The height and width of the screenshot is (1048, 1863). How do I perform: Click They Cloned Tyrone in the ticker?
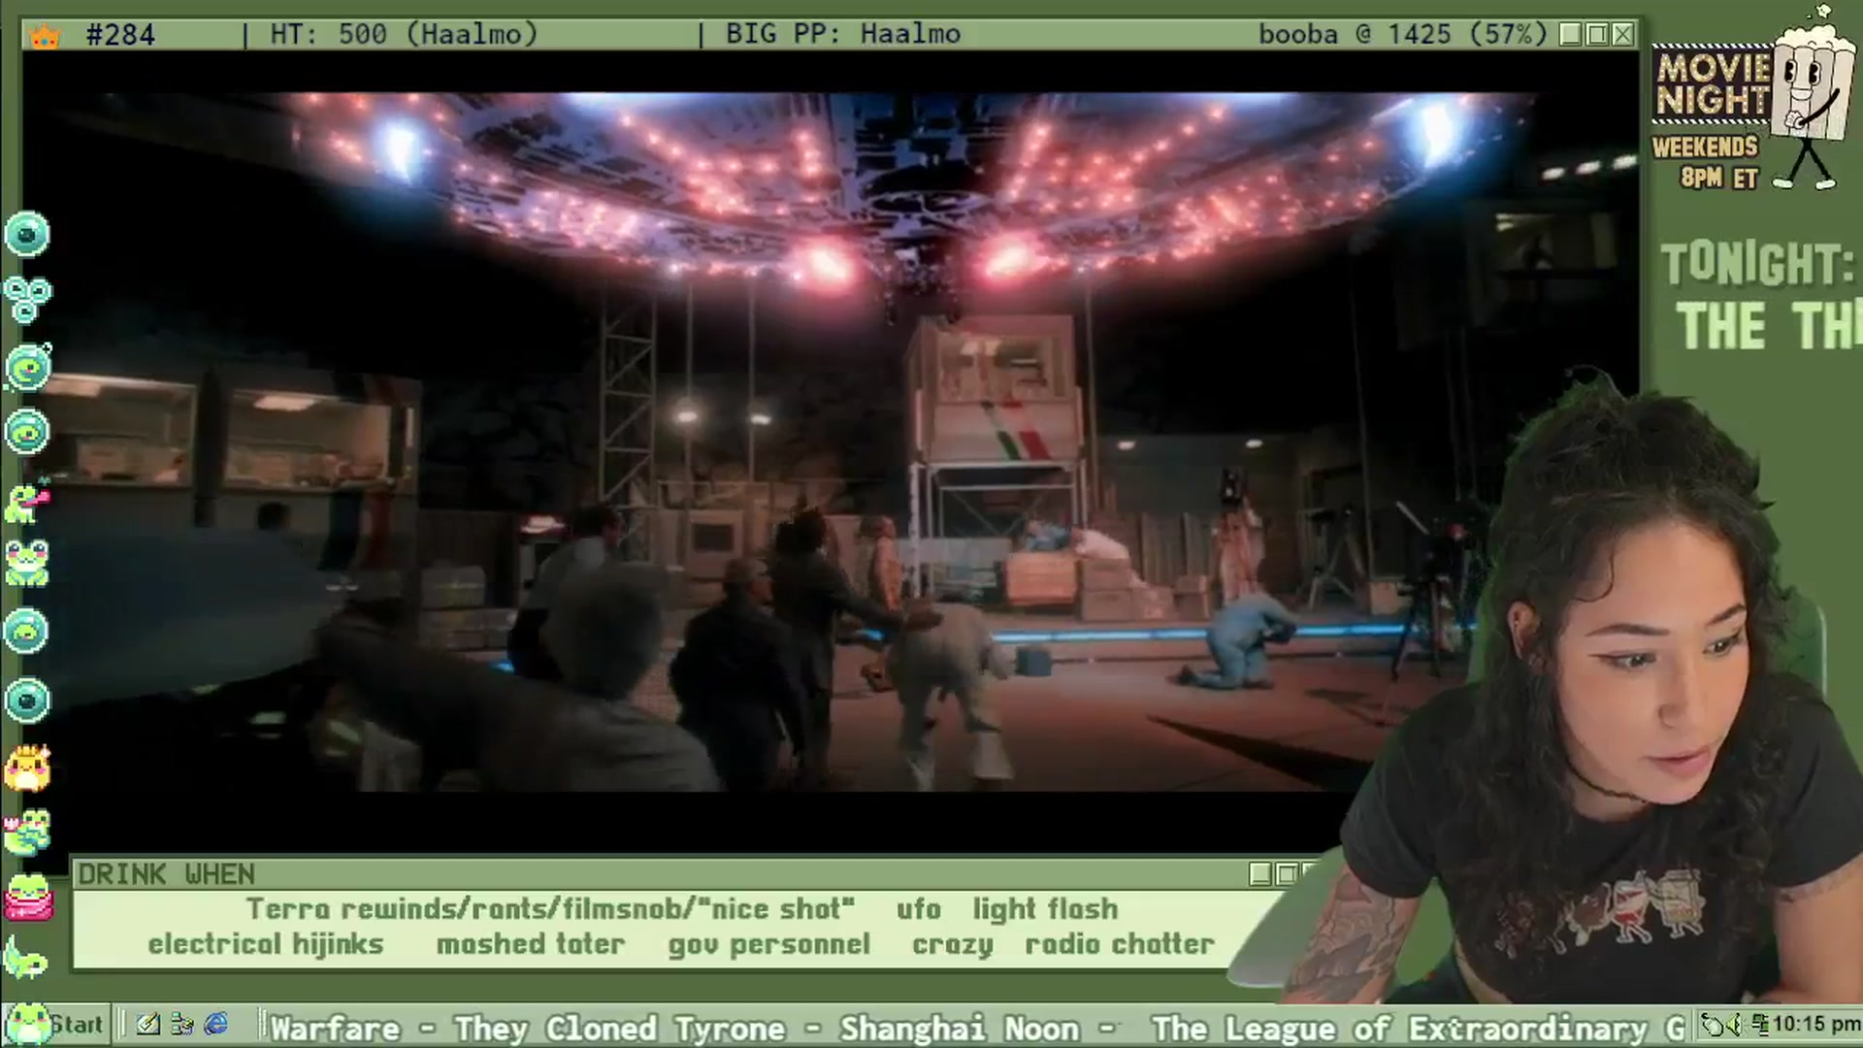619,1028
